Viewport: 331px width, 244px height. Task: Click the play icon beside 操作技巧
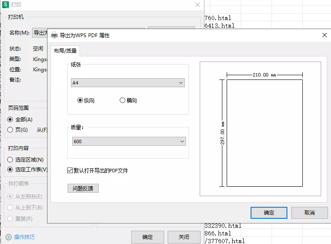(9, 237)
